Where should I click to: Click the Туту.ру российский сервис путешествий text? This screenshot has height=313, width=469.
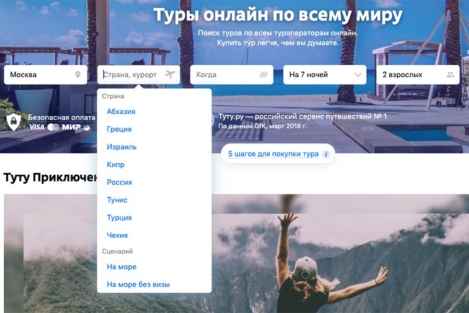pyautogui.click(x=302, y=116)
